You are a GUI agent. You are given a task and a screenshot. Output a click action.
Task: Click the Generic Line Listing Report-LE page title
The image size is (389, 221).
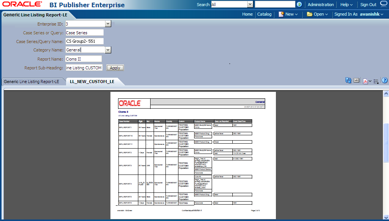pos(35,15)
